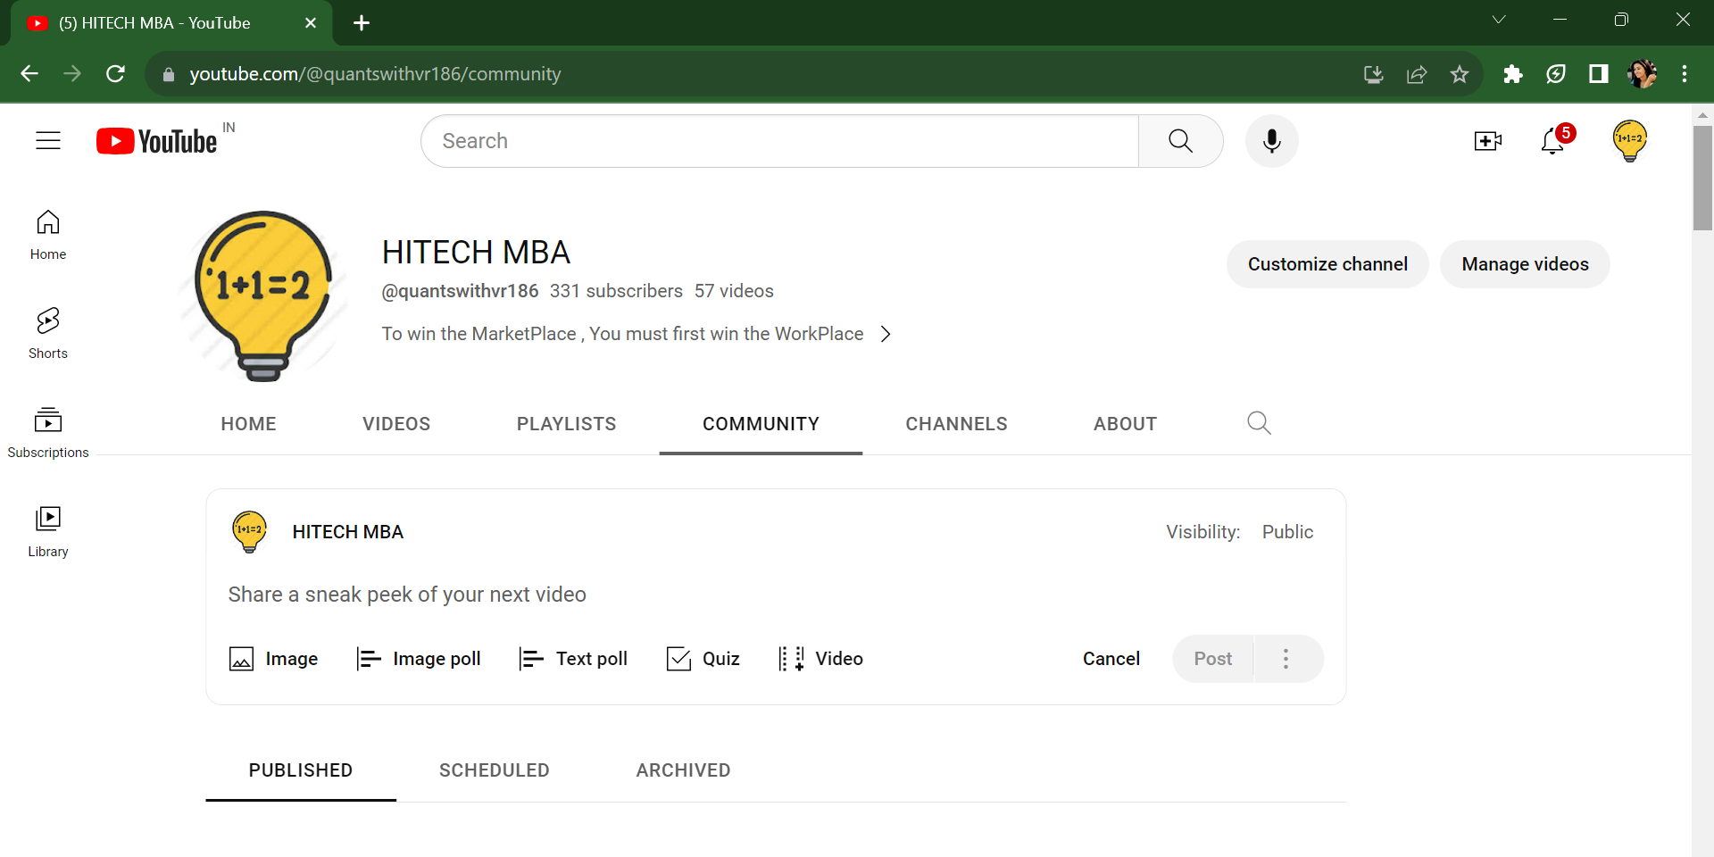Share this page icon in address bar
Viewport: 1714px width, 857px height.
tap(1417, 74)
